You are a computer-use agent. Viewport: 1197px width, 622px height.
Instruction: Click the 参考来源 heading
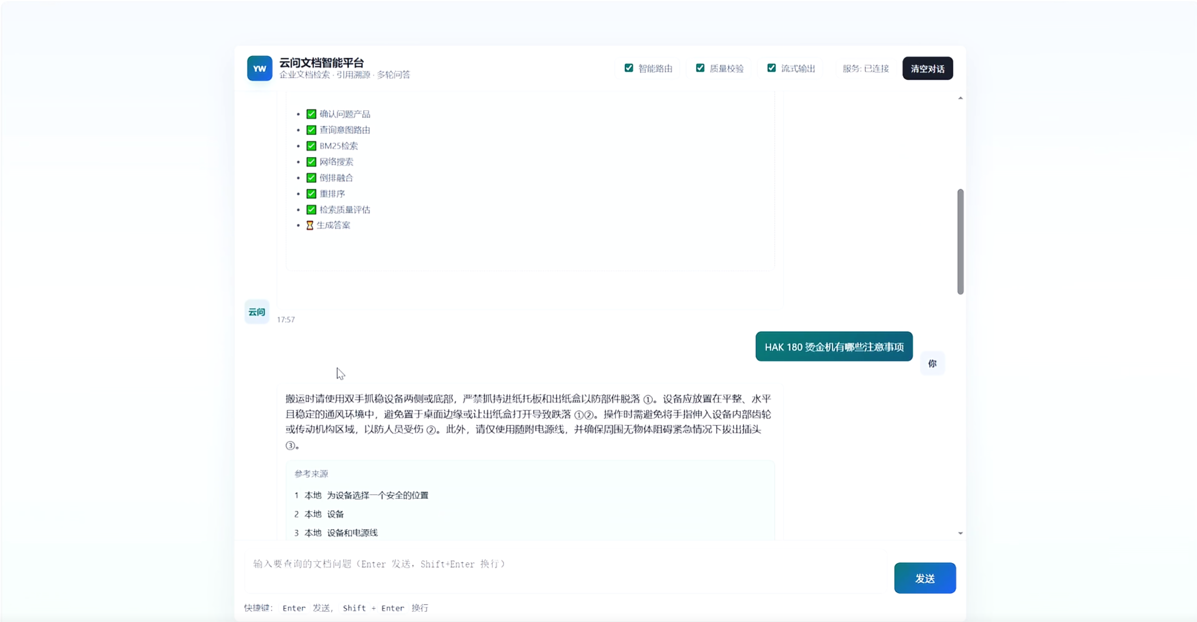tap(311, 474)
